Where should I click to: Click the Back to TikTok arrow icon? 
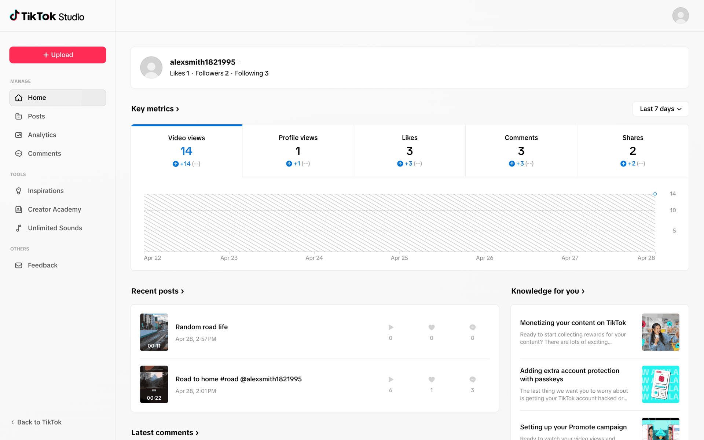coord(12,422)
